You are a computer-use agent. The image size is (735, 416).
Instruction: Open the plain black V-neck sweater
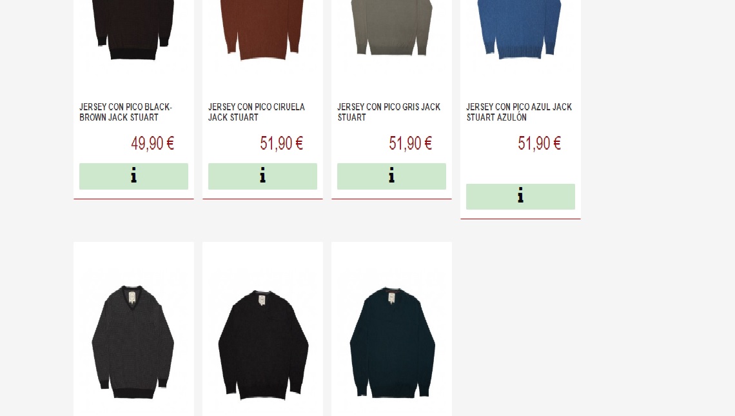[x=263, y=344]
